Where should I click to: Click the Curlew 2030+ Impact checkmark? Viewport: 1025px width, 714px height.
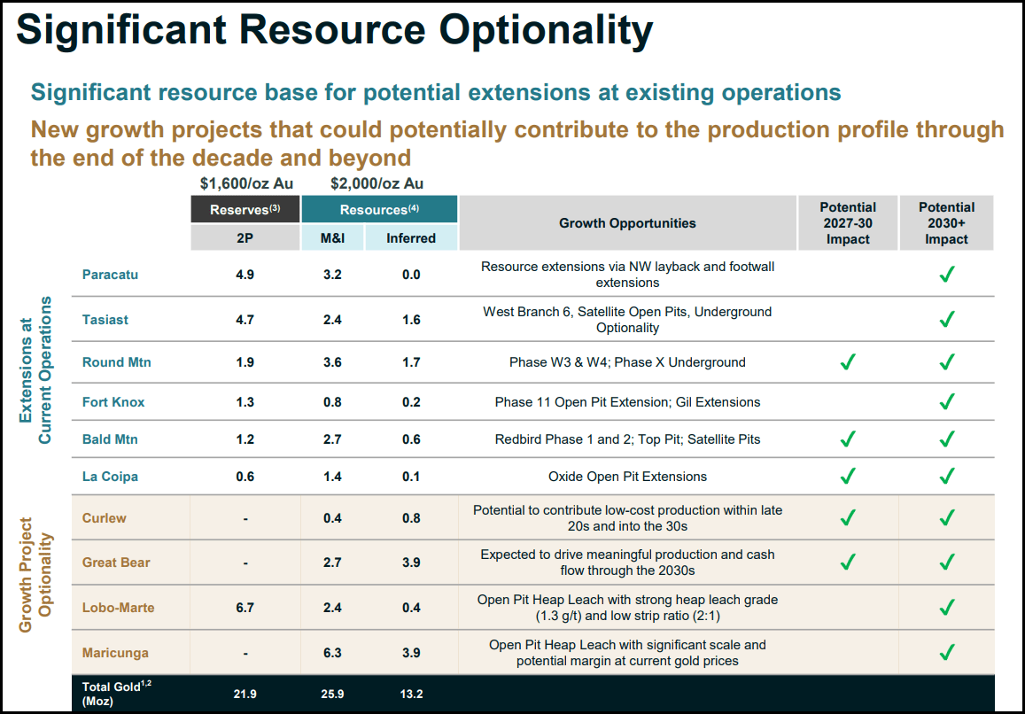click(946, 518)
